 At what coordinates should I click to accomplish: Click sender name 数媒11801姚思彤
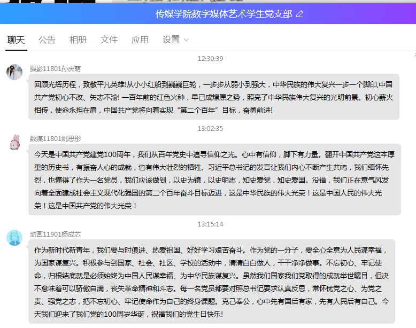coord(55,139)
